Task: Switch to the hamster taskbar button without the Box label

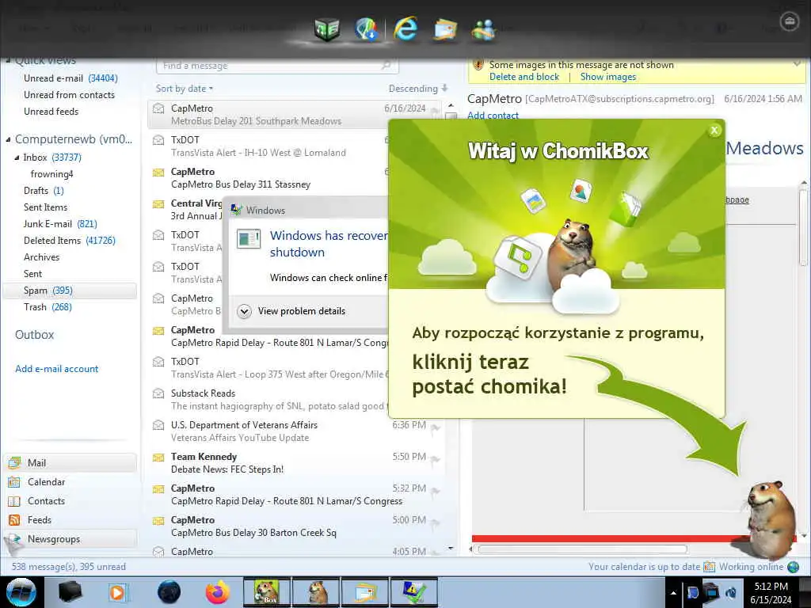Action: (x=315, y=592)
